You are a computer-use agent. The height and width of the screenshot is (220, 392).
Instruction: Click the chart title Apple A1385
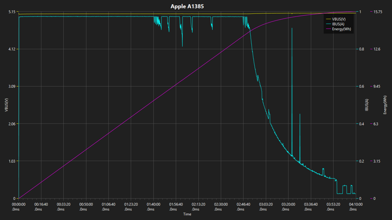(188, 6)
